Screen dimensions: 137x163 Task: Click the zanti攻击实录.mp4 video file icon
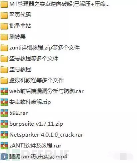point(4,157)
